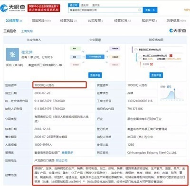The width and height of the screenshot is (190, 186).
Task: Collapse the top company node in equity tree
Action: coord(136,50)
